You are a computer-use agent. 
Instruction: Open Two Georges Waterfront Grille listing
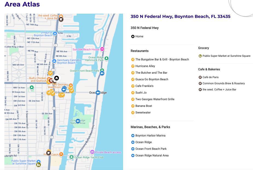[155, 99]
